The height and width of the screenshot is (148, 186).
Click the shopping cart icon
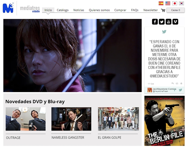[x=163, y=10]
